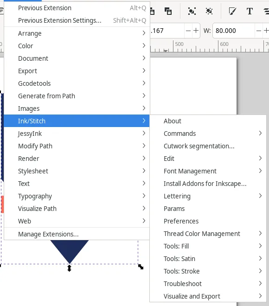This screenshot has width=269, height=306.
Task: Expand Thread Color Management submenu
Action: (x=208, y=233)
